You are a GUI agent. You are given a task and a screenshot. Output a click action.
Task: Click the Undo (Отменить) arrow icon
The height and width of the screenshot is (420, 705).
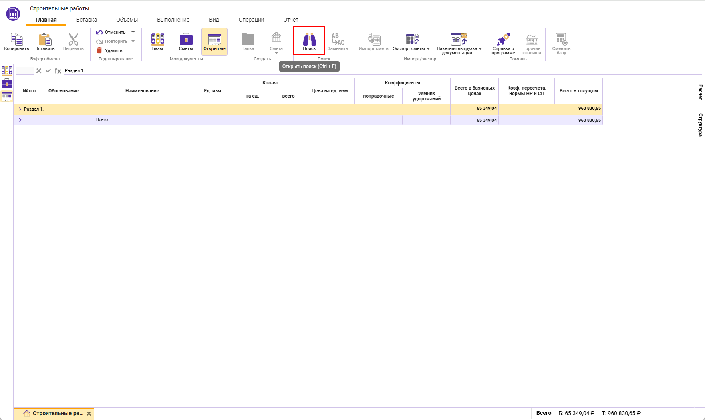click(99, 32)
